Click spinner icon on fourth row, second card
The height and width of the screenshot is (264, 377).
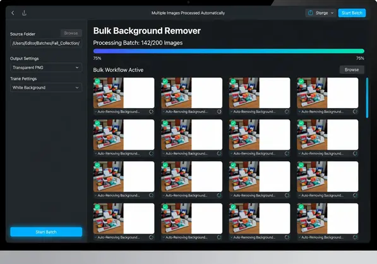219,237
